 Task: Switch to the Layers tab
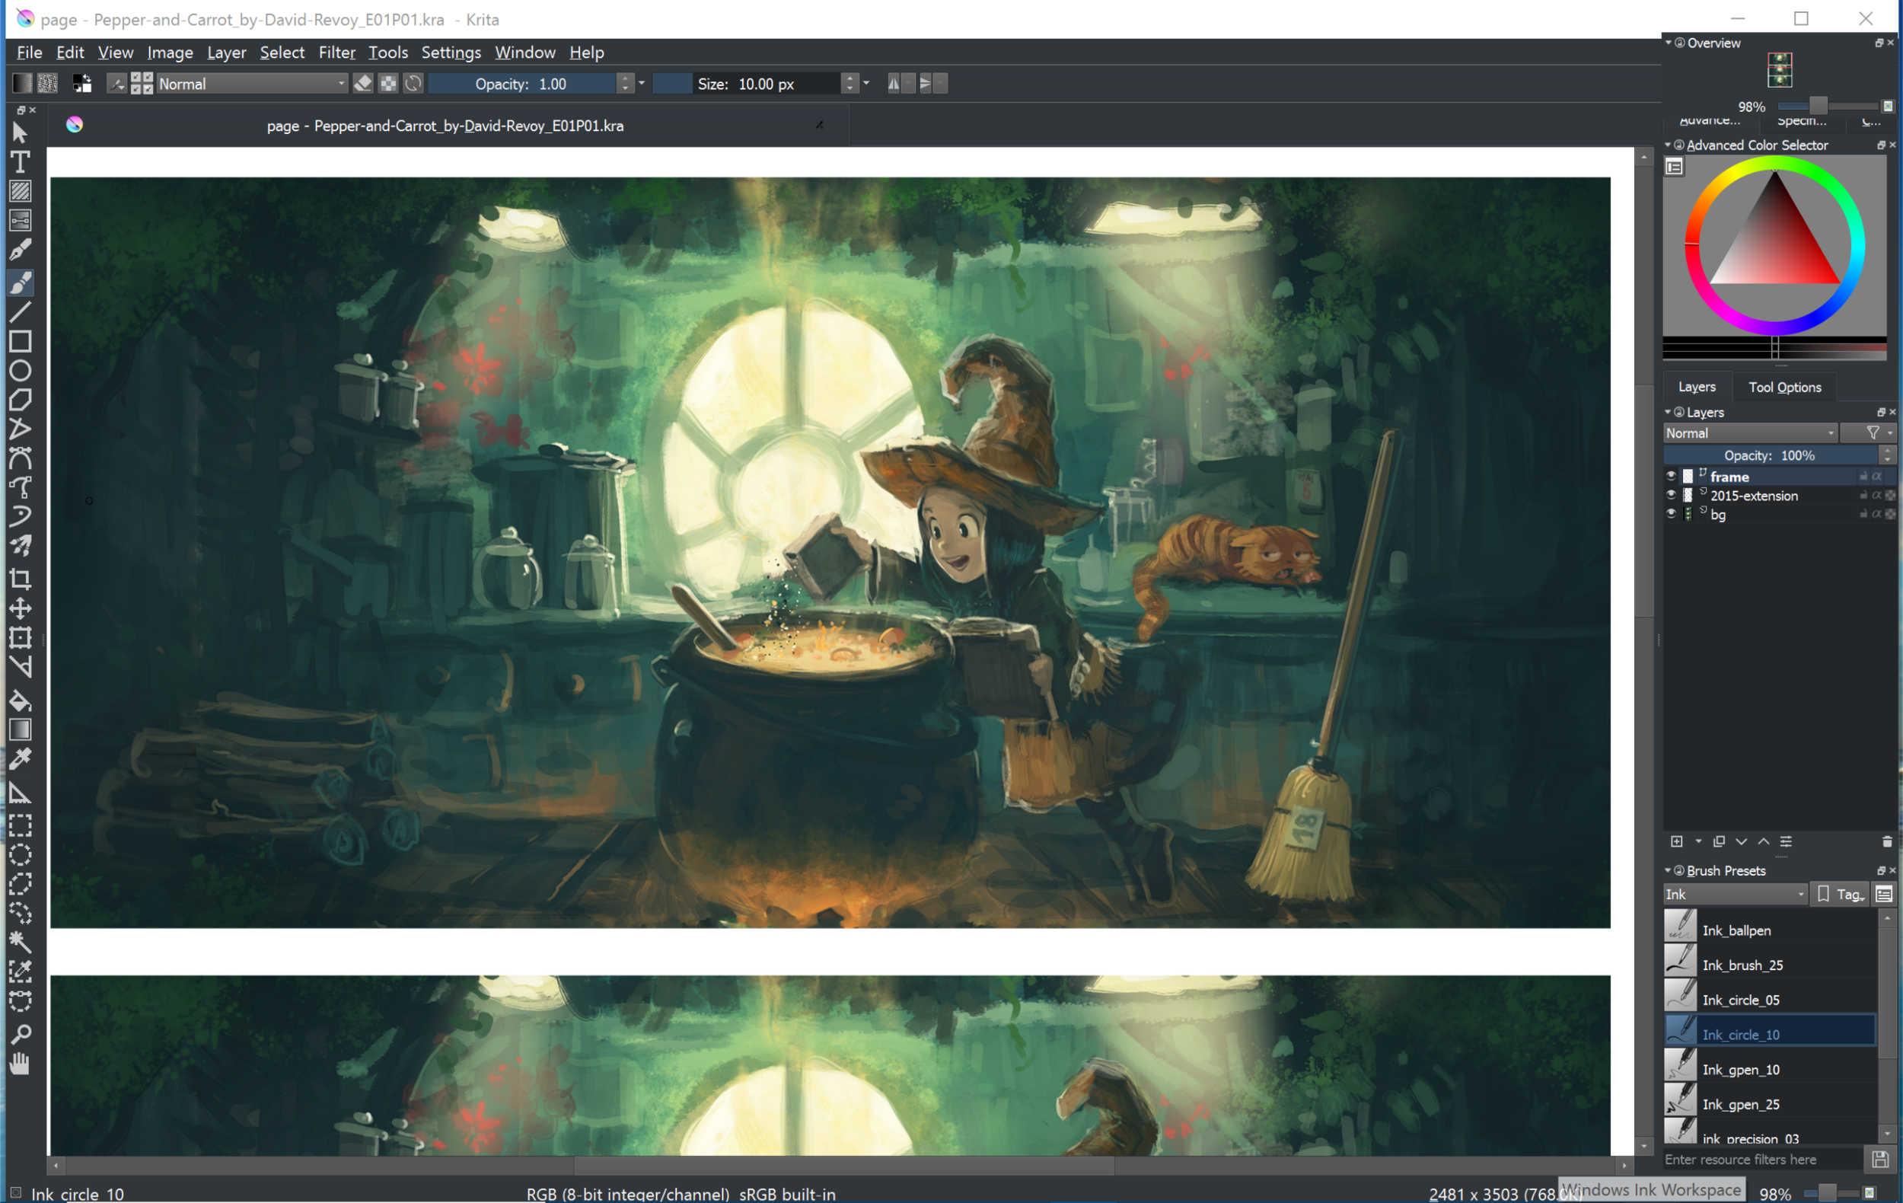pyautogui.click(x=1697, y=388)
